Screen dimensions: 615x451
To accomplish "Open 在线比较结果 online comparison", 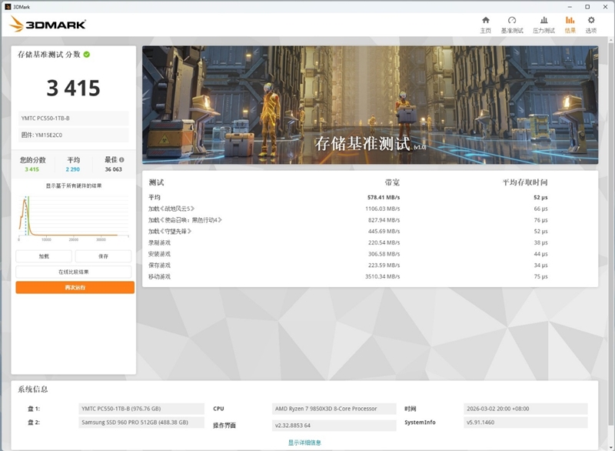I will [x=73, y=270].
